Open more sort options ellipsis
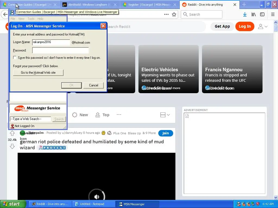This screenshot has height=208, width=278. pyautogui.click(x=119, y=115)
